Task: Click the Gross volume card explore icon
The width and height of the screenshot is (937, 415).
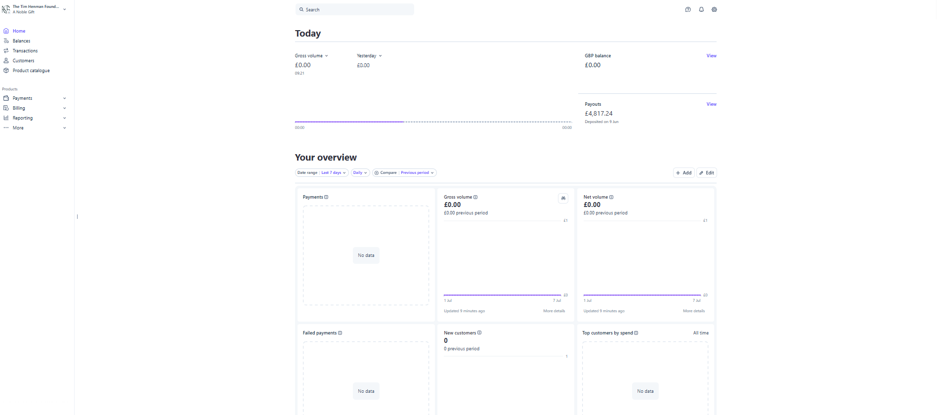Action: [563, 198]
